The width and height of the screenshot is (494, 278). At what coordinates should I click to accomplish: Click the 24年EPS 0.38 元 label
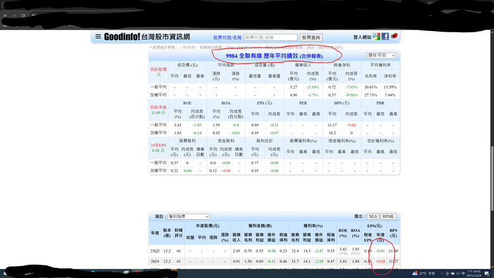[x=158, y=148]
